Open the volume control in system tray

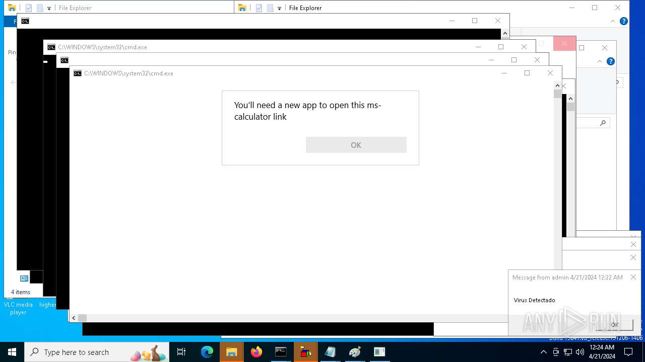coord(579,352)
